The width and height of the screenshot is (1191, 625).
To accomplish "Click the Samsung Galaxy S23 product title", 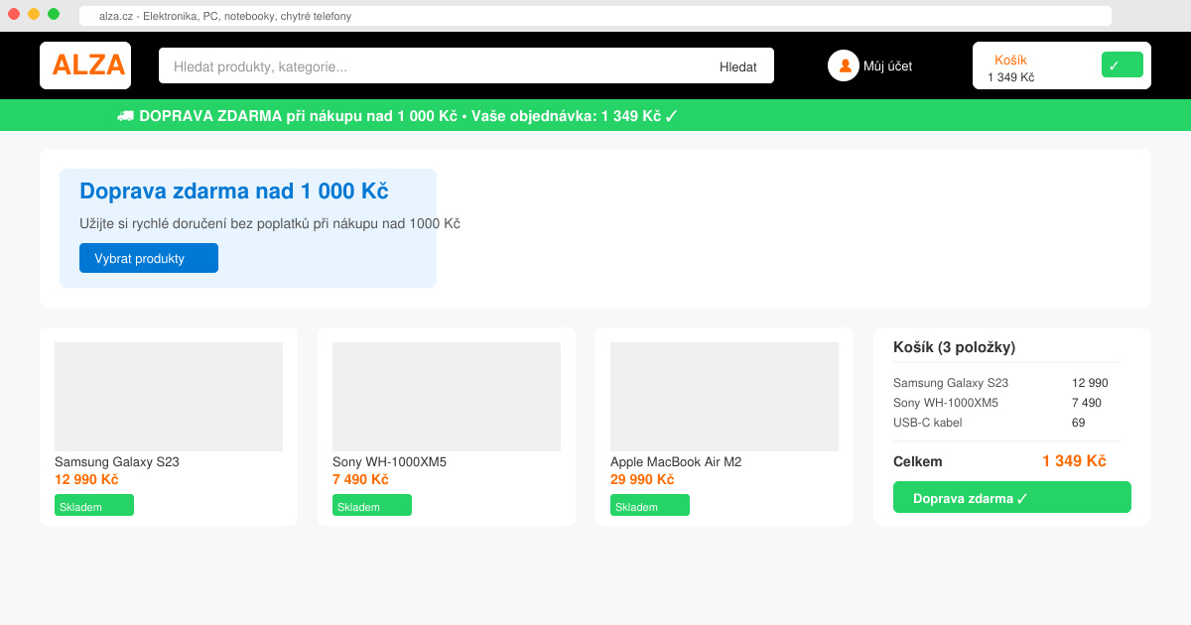I will point(117,462).
